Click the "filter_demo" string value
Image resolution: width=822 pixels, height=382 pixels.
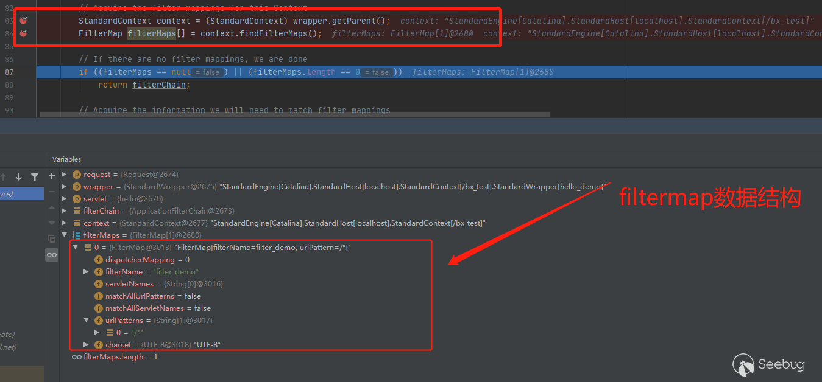point(175,272)
